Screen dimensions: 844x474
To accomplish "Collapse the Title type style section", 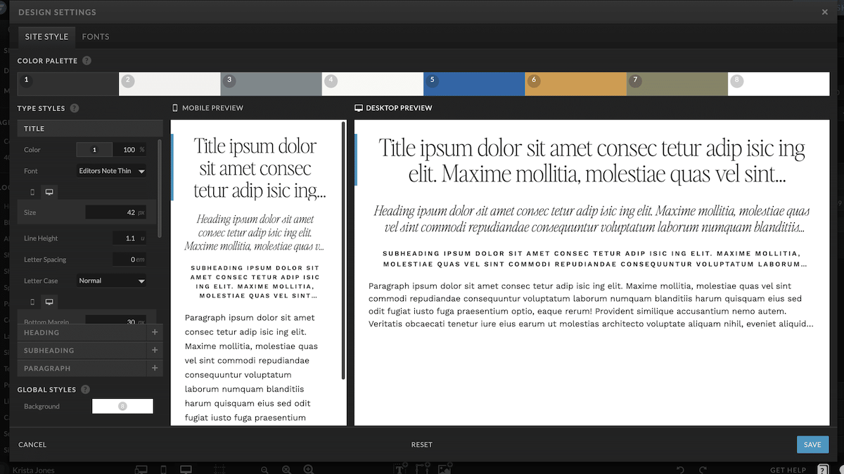I will tap(90, 129).
